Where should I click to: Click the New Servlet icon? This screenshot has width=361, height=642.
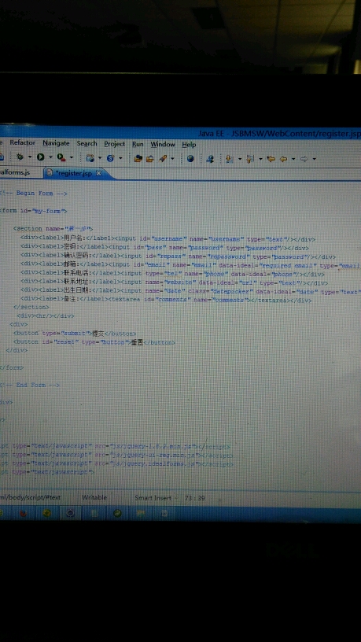point(110,158)
